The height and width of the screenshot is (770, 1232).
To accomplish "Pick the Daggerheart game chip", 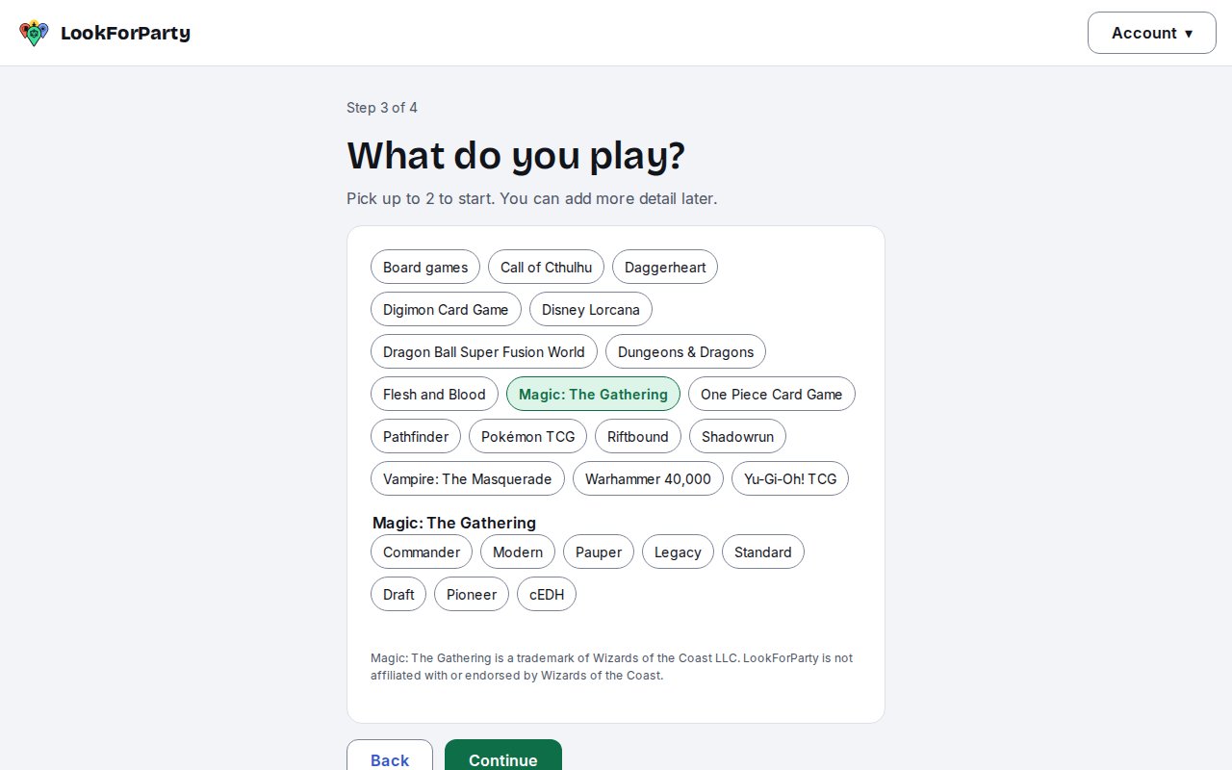I will pyautogui.click(x=665, y=267).
